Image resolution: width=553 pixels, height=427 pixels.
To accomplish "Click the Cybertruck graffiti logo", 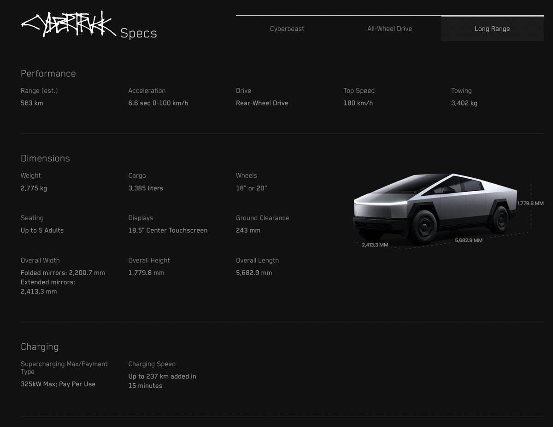I will click(68, 25).
